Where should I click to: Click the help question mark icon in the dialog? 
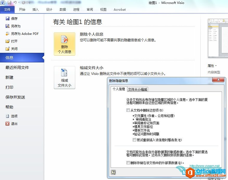(113, 172)
